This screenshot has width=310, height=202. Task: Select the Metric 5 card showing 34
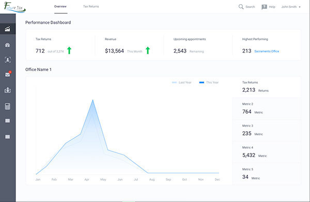[267, 174]
